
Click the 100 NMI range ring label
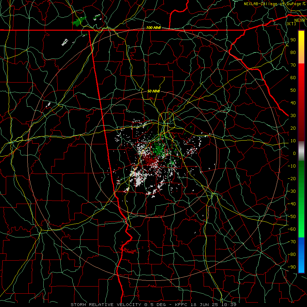pos(153,28)
